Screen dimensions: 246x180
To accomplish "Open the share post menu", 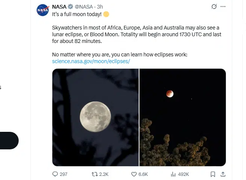I will [x=223, y=174].
